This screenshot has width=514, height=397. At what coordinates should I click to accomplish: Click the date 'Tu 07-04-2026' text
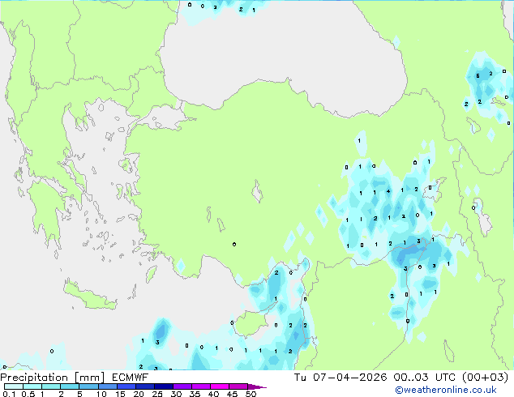341,378
